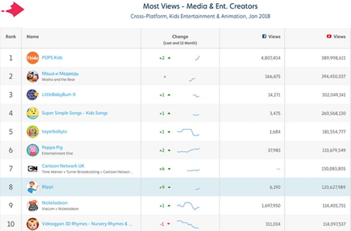Click the LittleBabyBum channel avatar
The width and height of the screenshot is (351, 231).
click(x=33, y=95)
